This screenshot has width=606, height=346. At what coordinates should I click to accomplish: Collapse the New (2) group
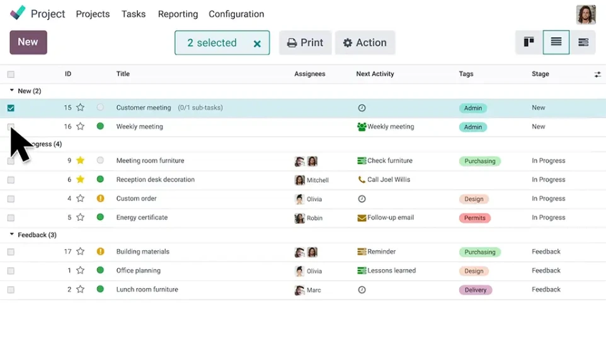11,91
